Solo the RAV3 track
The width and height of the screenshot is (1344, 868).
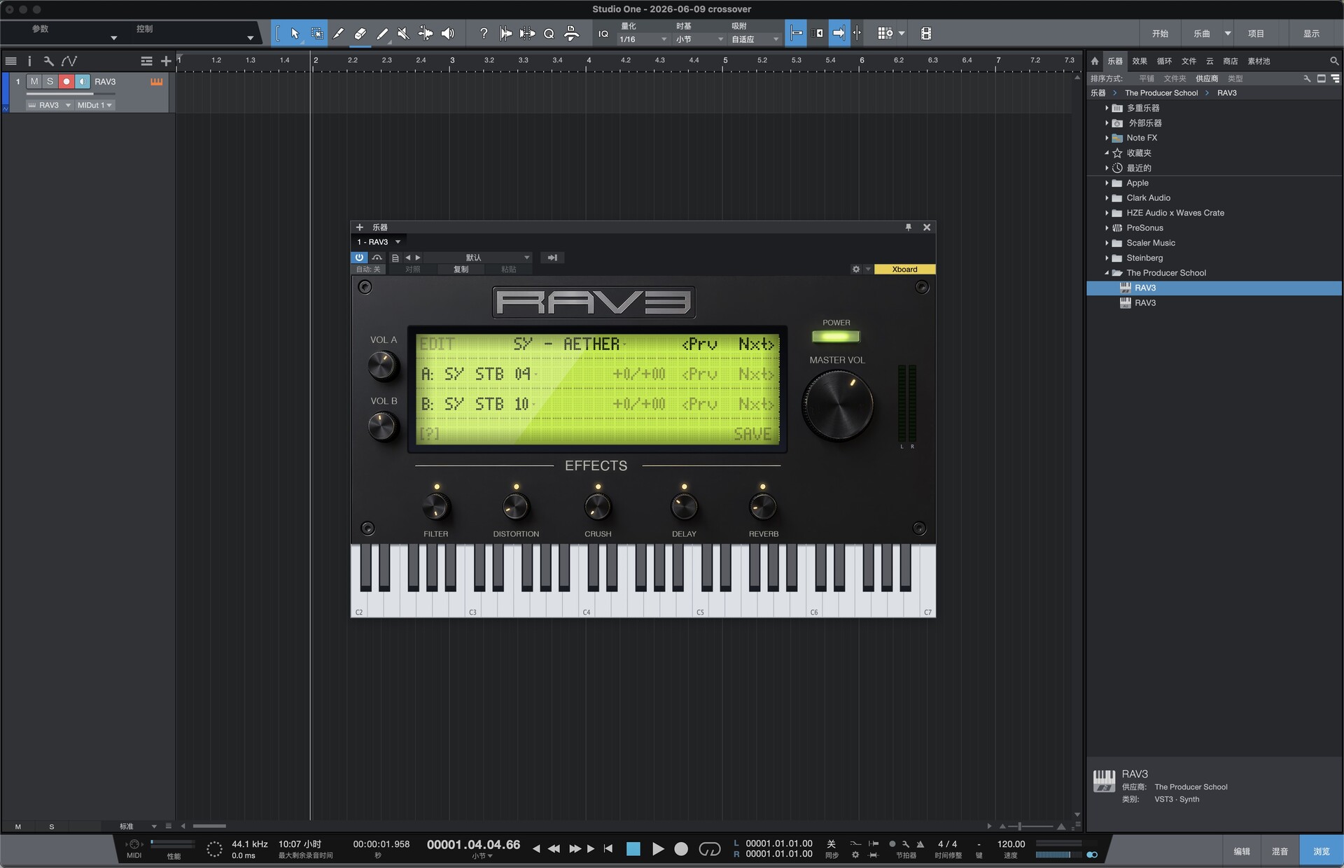tap(50, 82)
